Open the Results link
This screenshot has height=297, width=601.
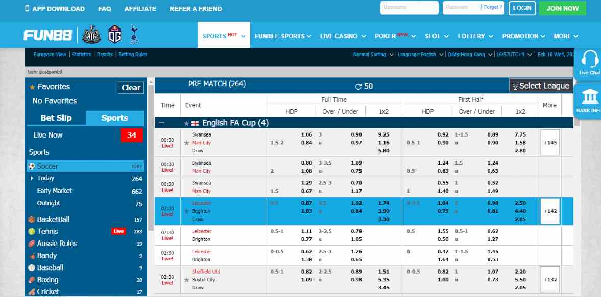pos(105,55)
